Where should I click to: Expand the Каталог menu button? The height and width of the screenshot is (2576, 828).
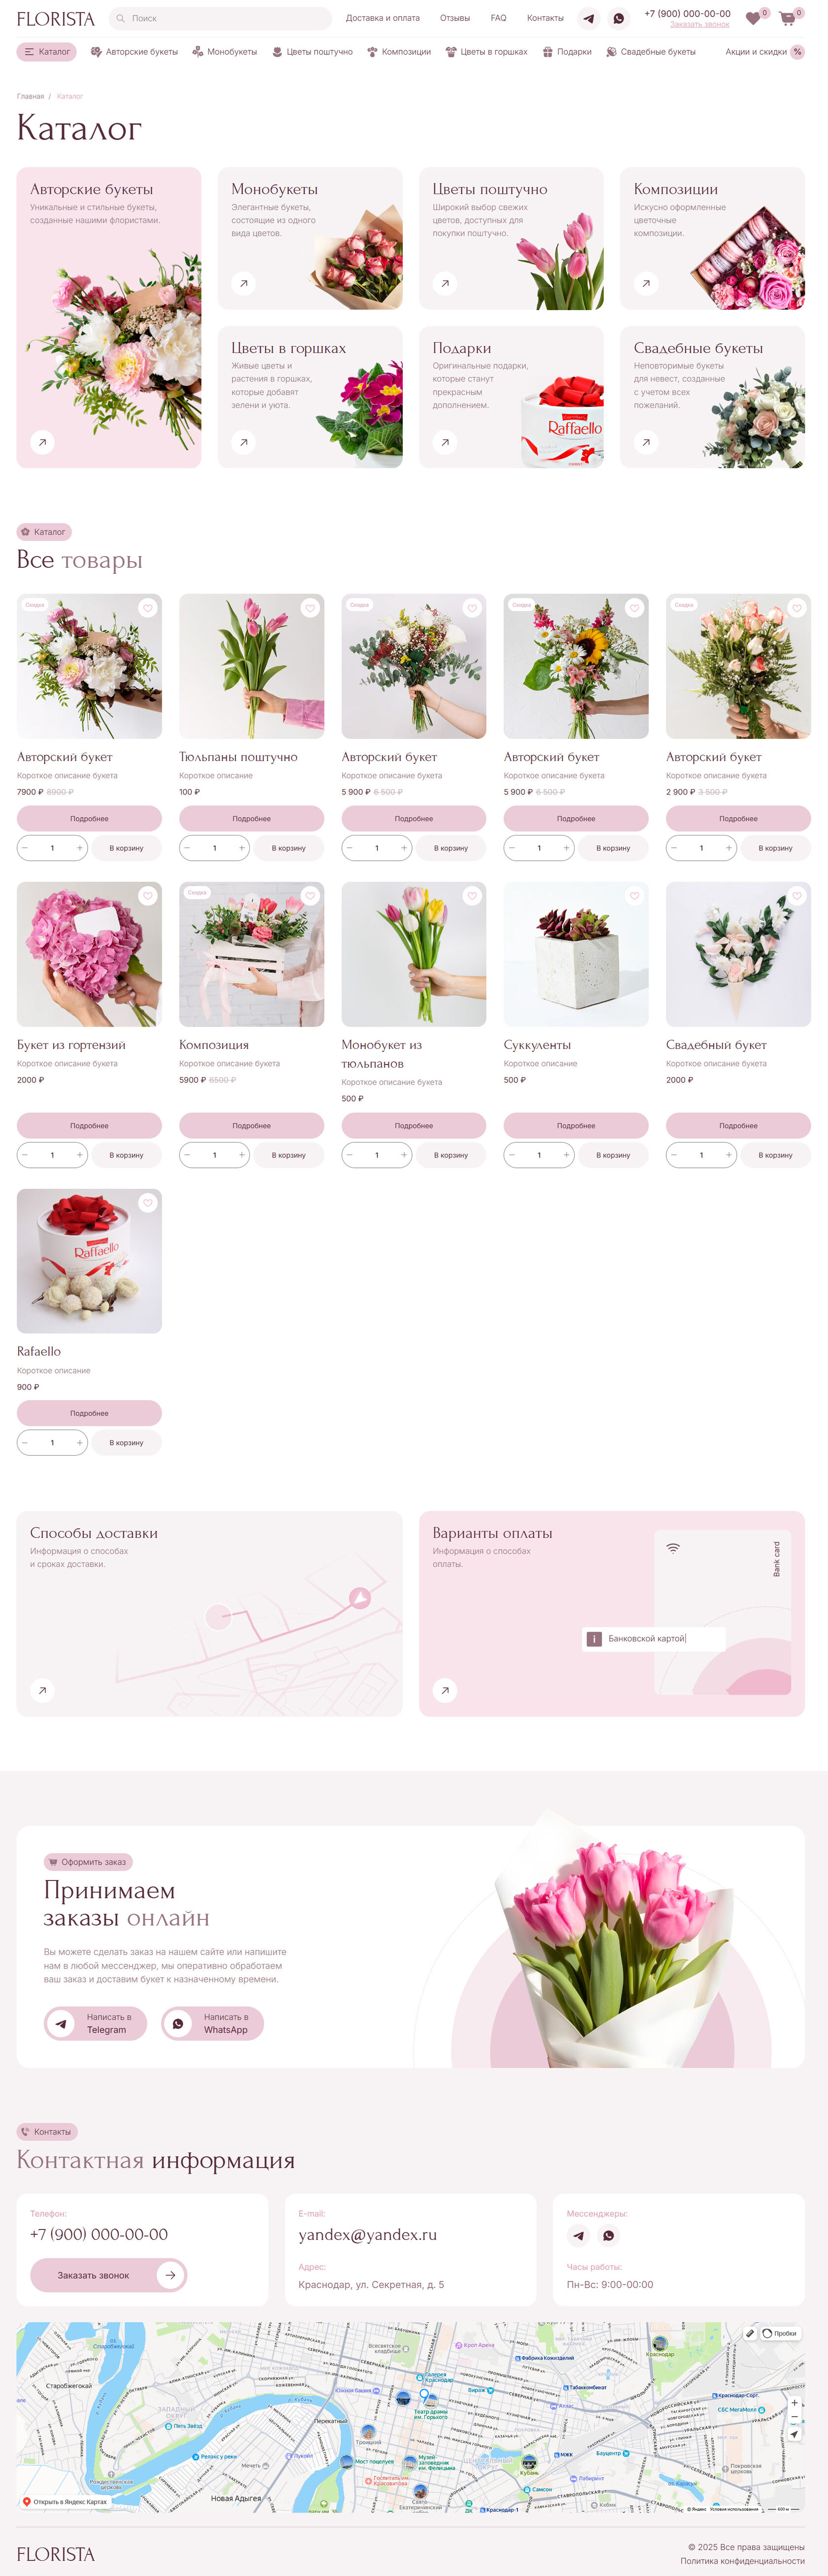pyautogui.click(x=46, y=52)
